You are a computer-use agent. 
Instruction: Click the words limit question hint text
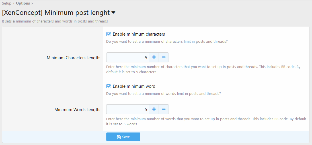pyautogui.click(x=163, y=93)
